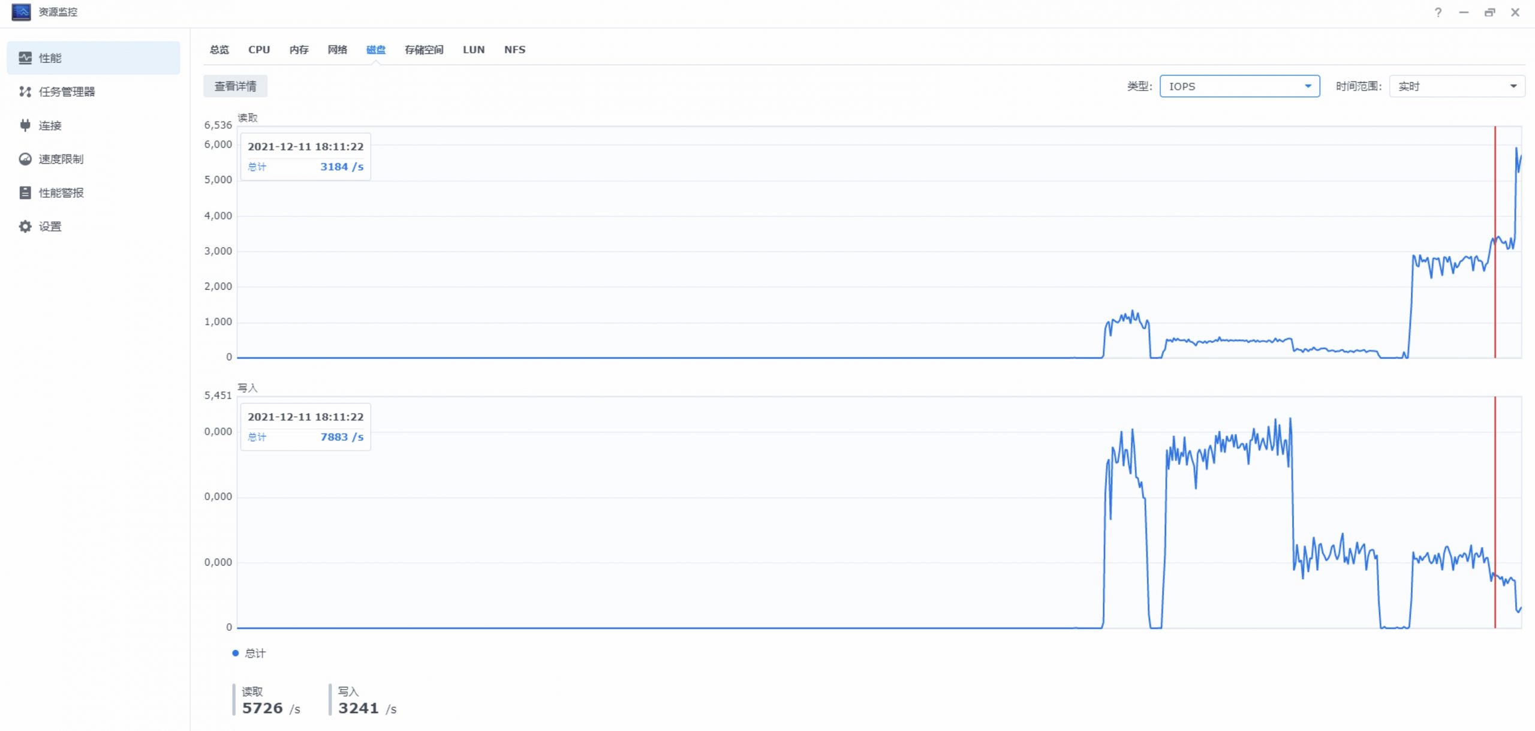Click the 读取 chart tooltip value 3184 /s
This screenshot has height=731, width=1535.
(342, 167)
